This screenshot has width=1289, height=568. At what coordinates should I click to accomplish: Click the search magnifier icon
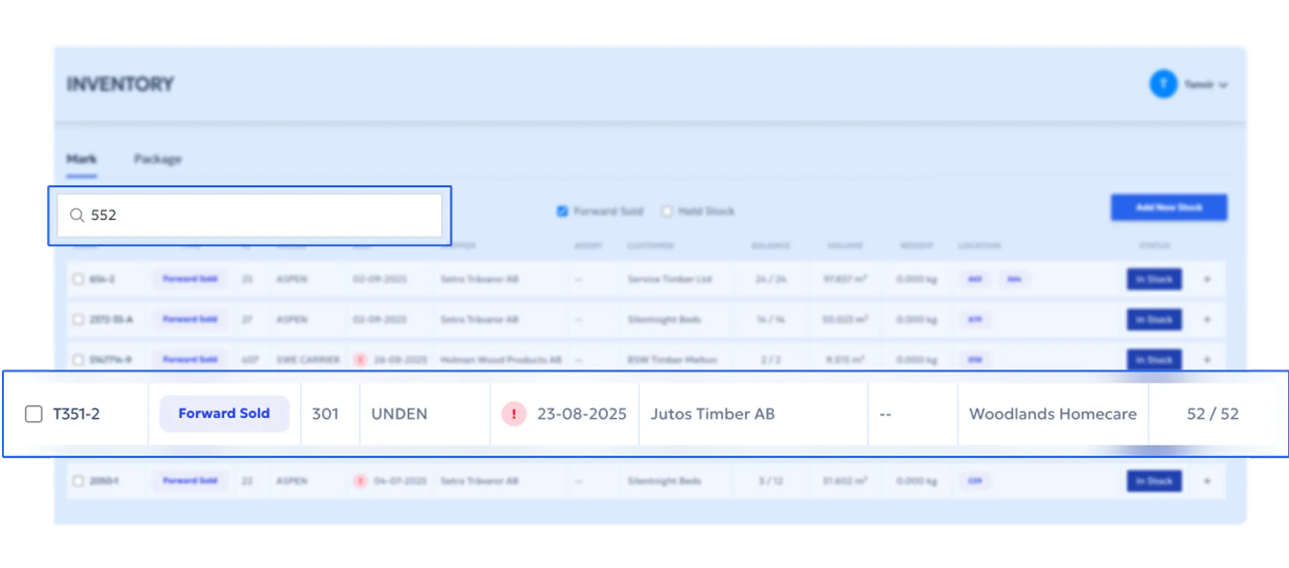point(77,215)
